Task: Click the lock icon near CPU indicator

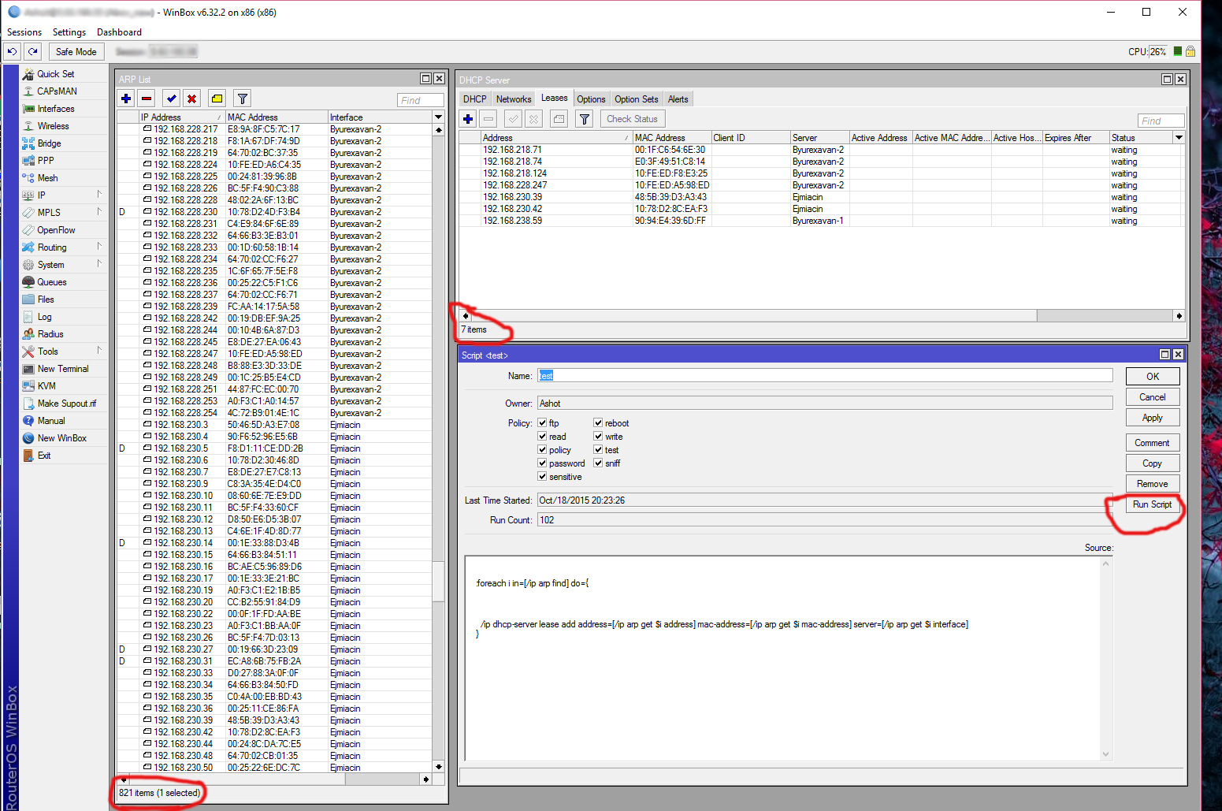Action: tap(1190, 51)
